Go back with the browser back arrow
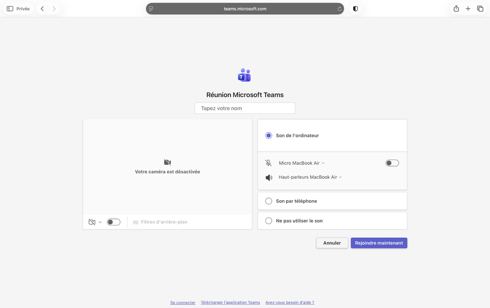 (42, 9)
